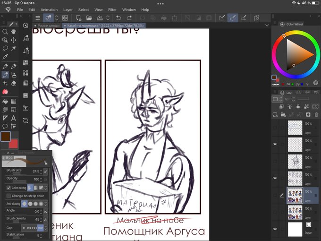Expand Gap setting options arrows
This screenshot has width=321, height=241.
point(46,228)
